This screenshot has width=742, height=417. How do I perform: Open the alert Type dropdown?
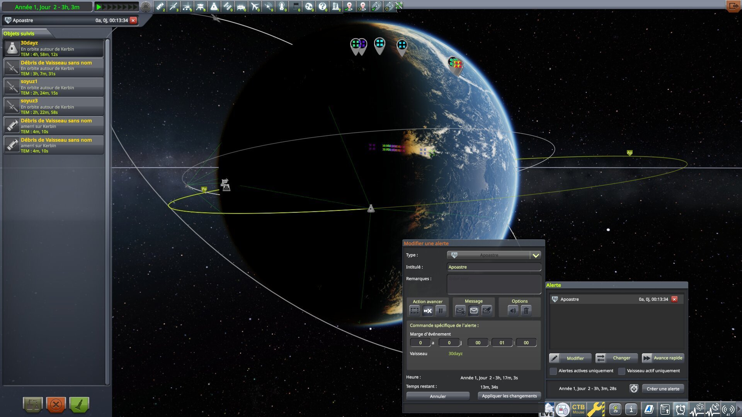click(x=494, y=255)
